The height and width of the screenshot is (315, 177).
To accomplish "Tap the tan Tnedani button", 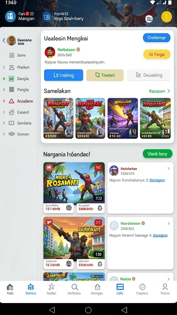I will pos(105,75).
